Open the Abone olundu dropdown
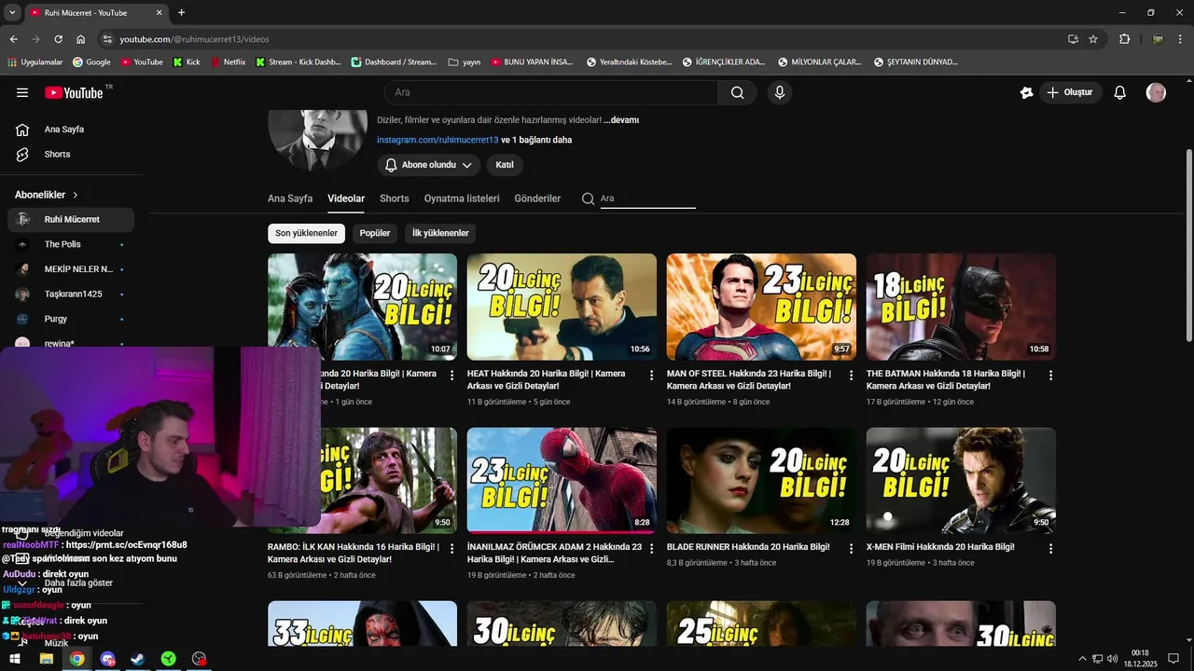 coord(429,165)
